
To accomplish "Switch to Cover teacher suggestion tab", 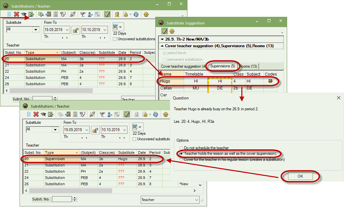I will point(183,66).
